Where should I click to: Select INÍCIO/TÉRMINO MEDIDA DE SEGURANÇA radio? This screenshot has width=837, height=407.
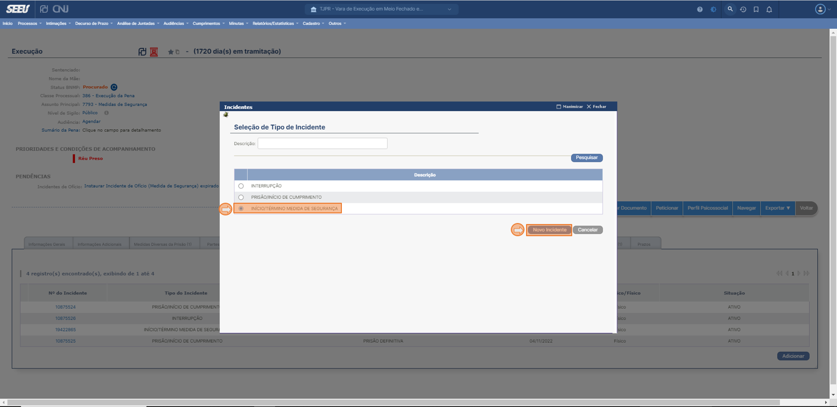tap(241, 208)
